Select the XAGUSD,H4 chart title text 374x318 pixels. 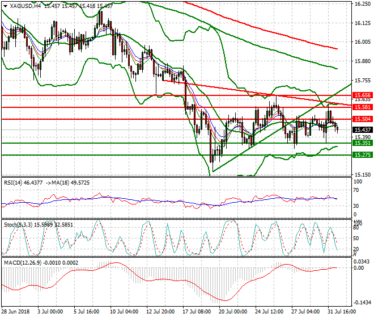[x=25, y=6]
